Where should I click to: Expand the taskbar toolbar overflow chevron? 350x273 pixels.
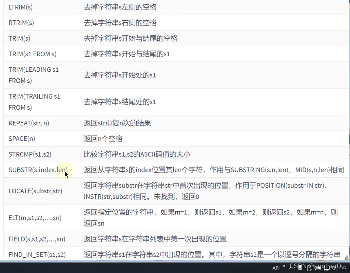(284, 266)
